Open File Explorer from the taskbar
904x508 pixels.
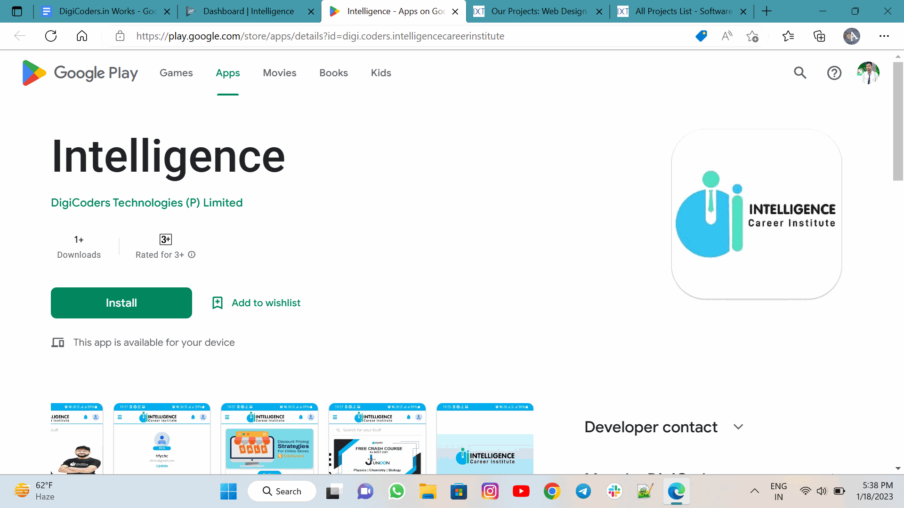[428, 492]
